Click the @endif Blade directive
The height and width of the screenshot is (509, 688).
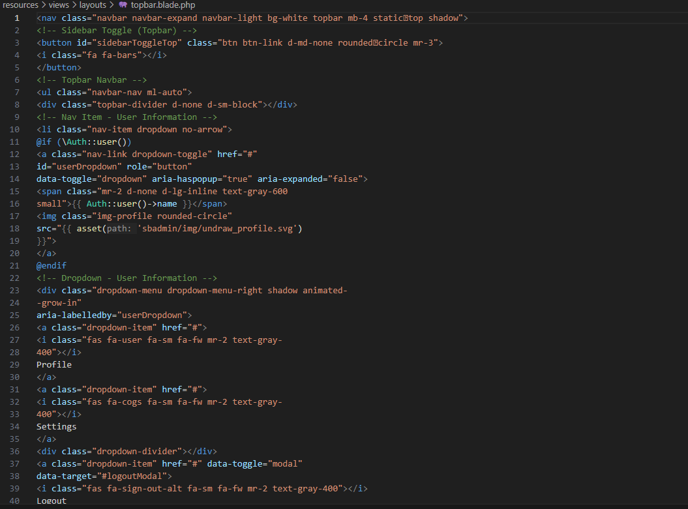(x=51, y=265)
